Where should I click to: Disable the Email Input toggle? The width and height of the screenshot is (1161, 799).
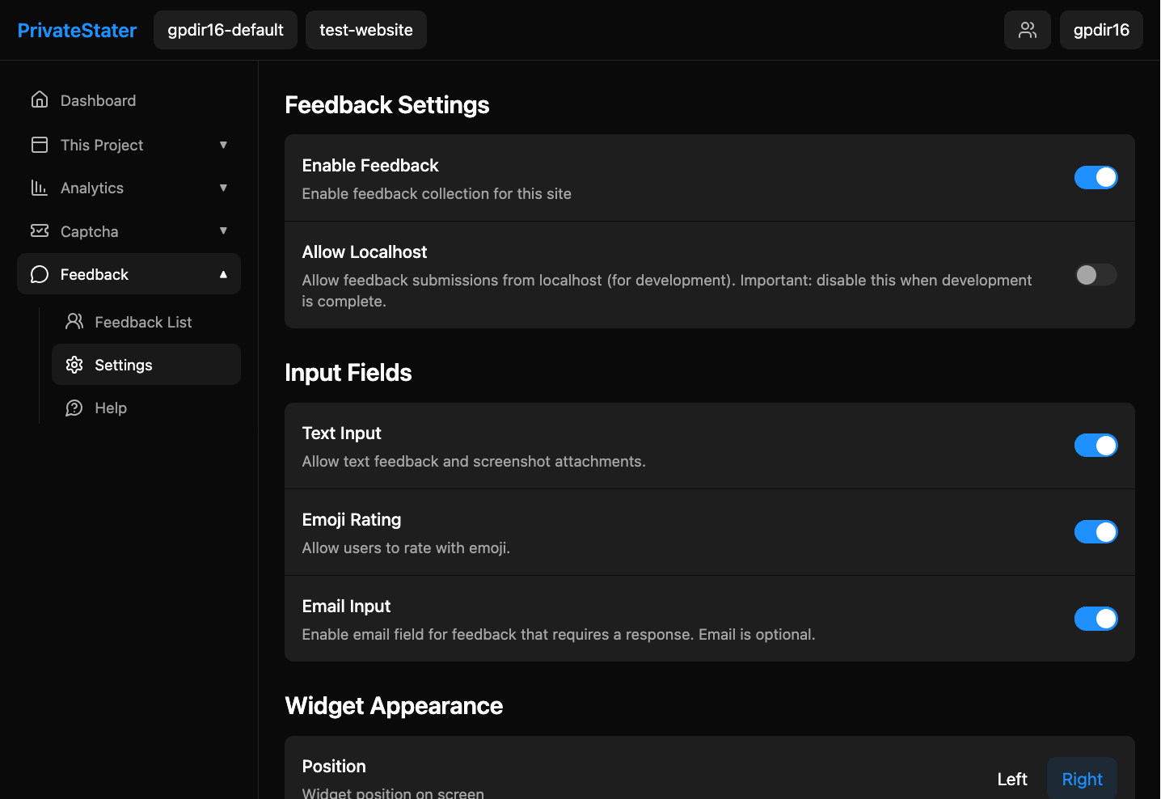click(1096, 618)
